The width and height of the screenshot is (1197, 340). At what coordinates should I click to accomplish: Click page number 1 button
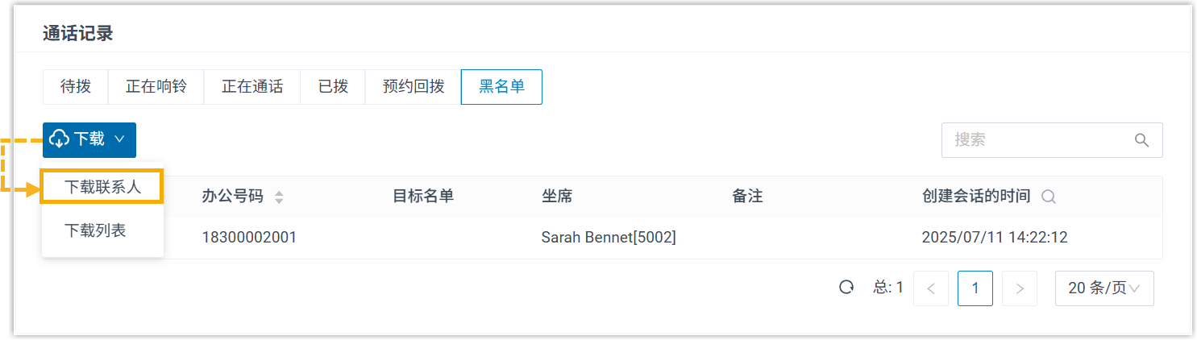point(975,288)
